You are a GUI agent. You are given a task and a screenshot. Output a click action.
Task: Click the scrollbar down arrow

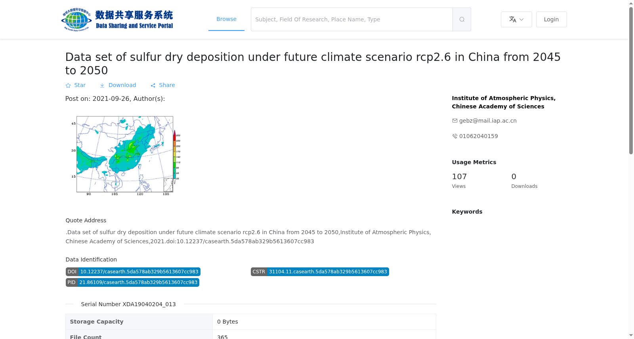(631, 335)
